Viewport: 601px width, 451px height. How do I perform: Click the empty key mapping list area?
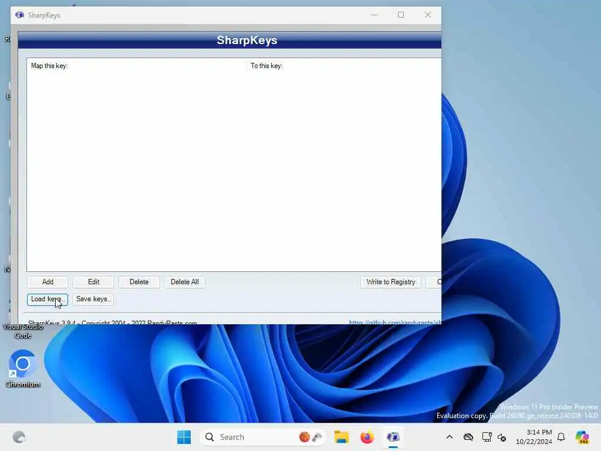234,171
